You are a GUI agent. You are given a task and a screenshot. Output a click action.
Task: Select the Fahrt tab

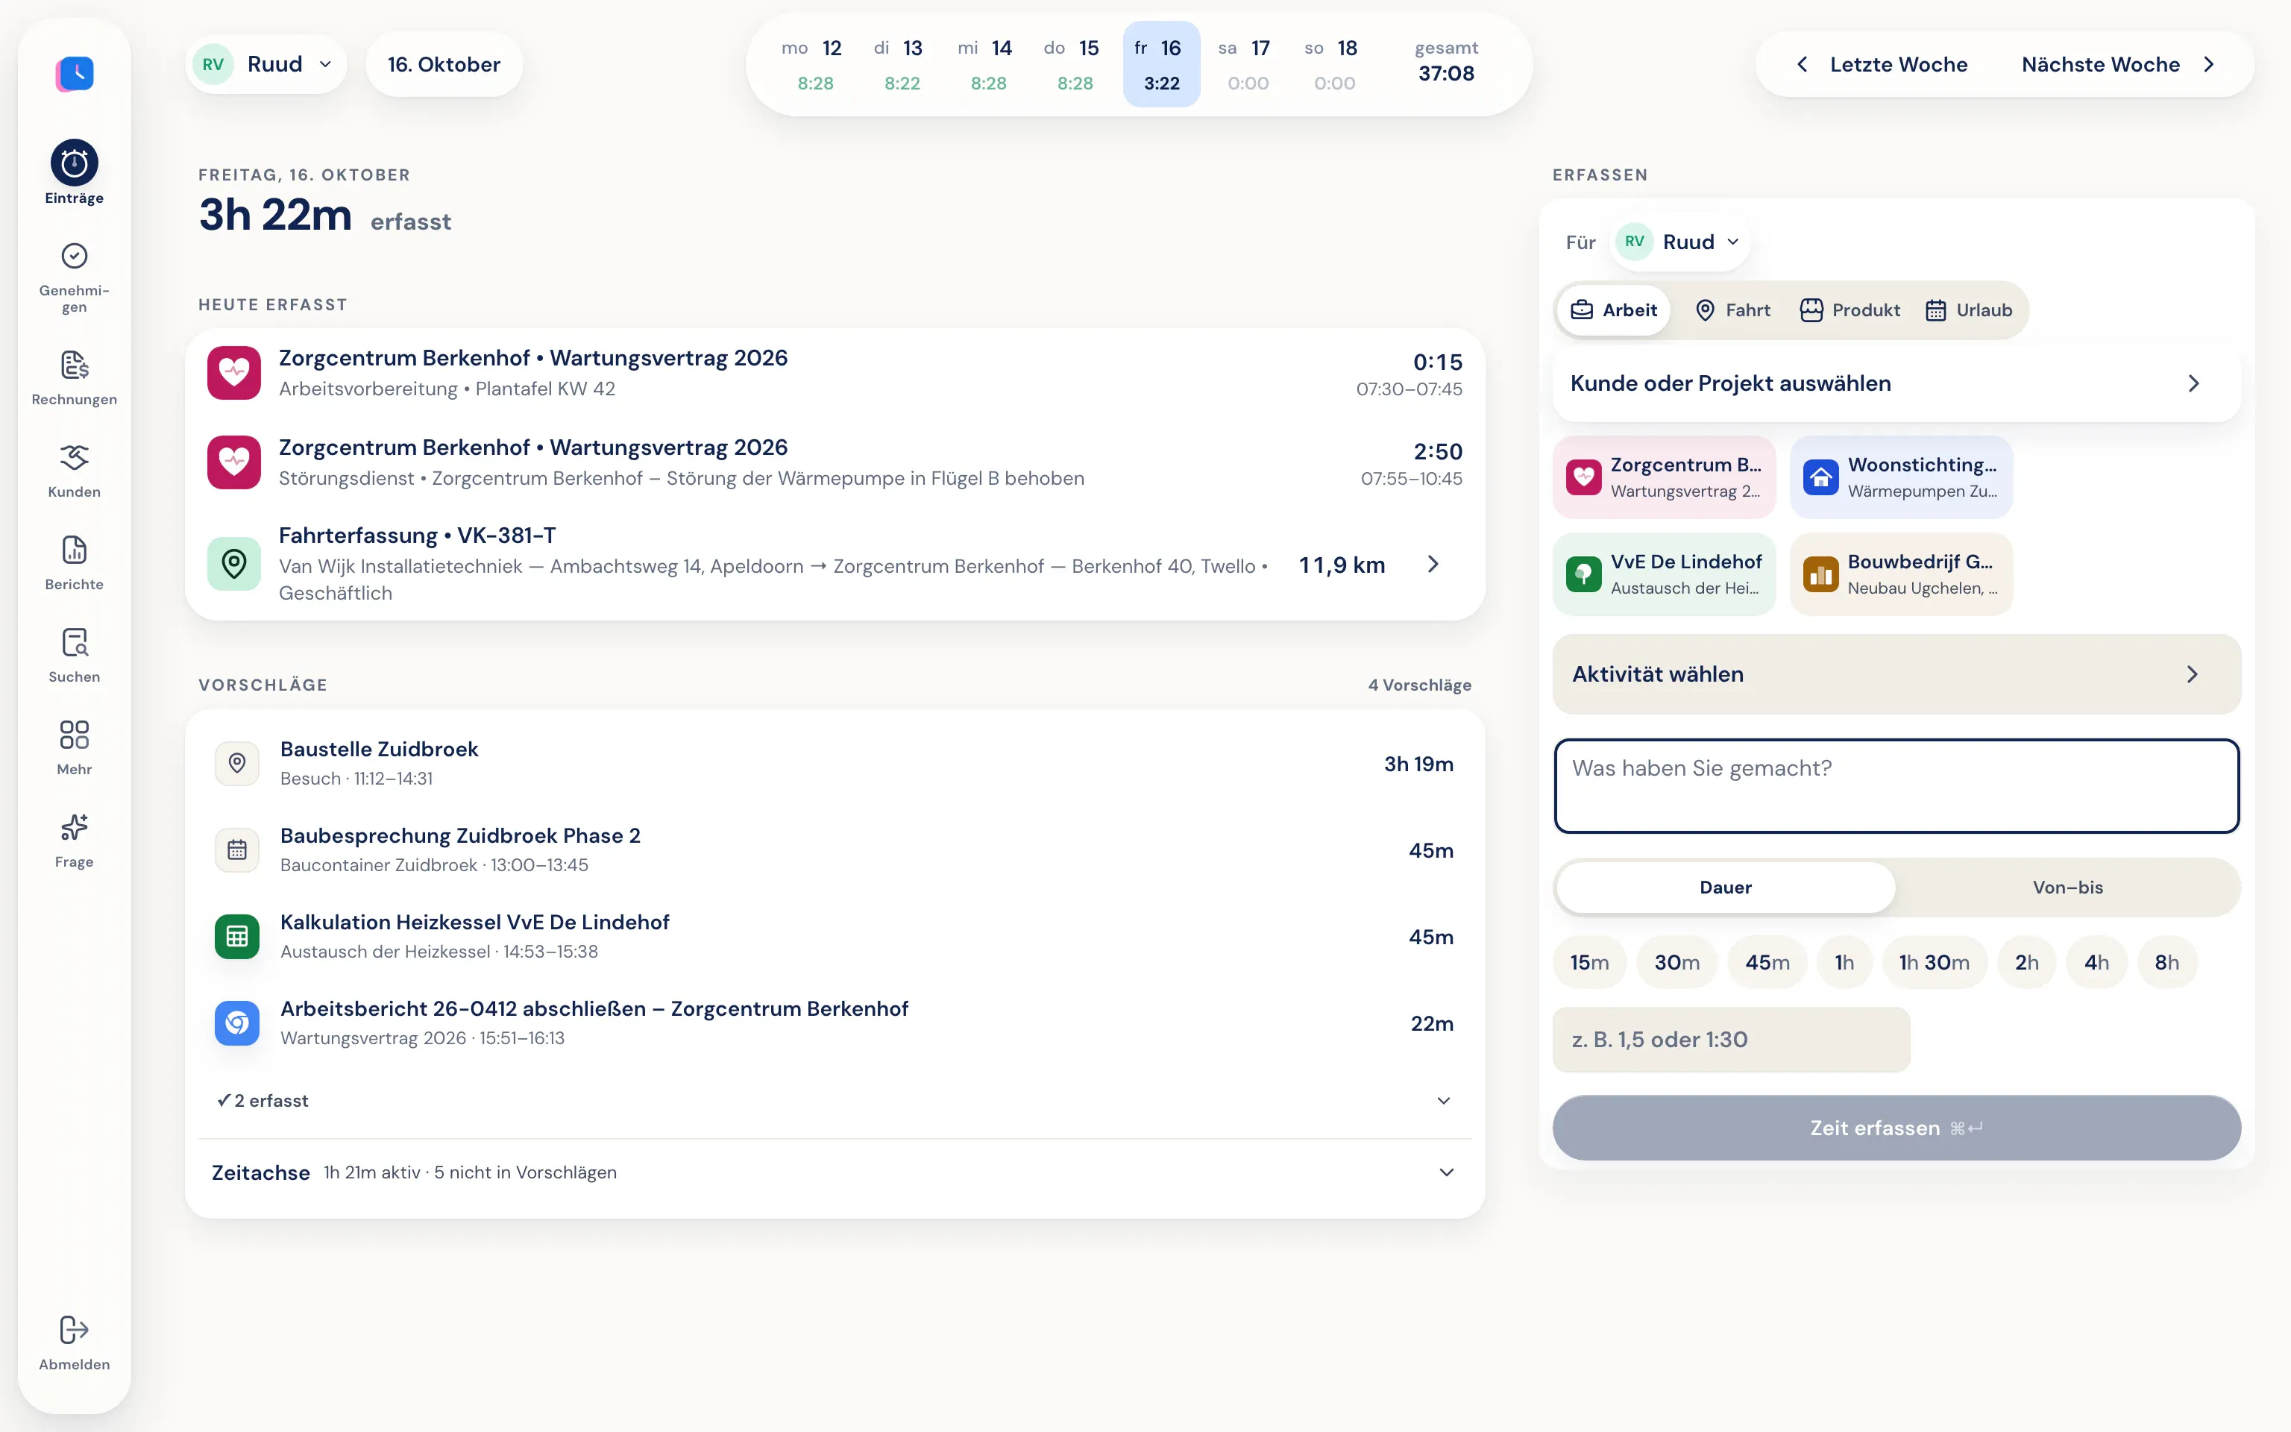click(1732, 310)
